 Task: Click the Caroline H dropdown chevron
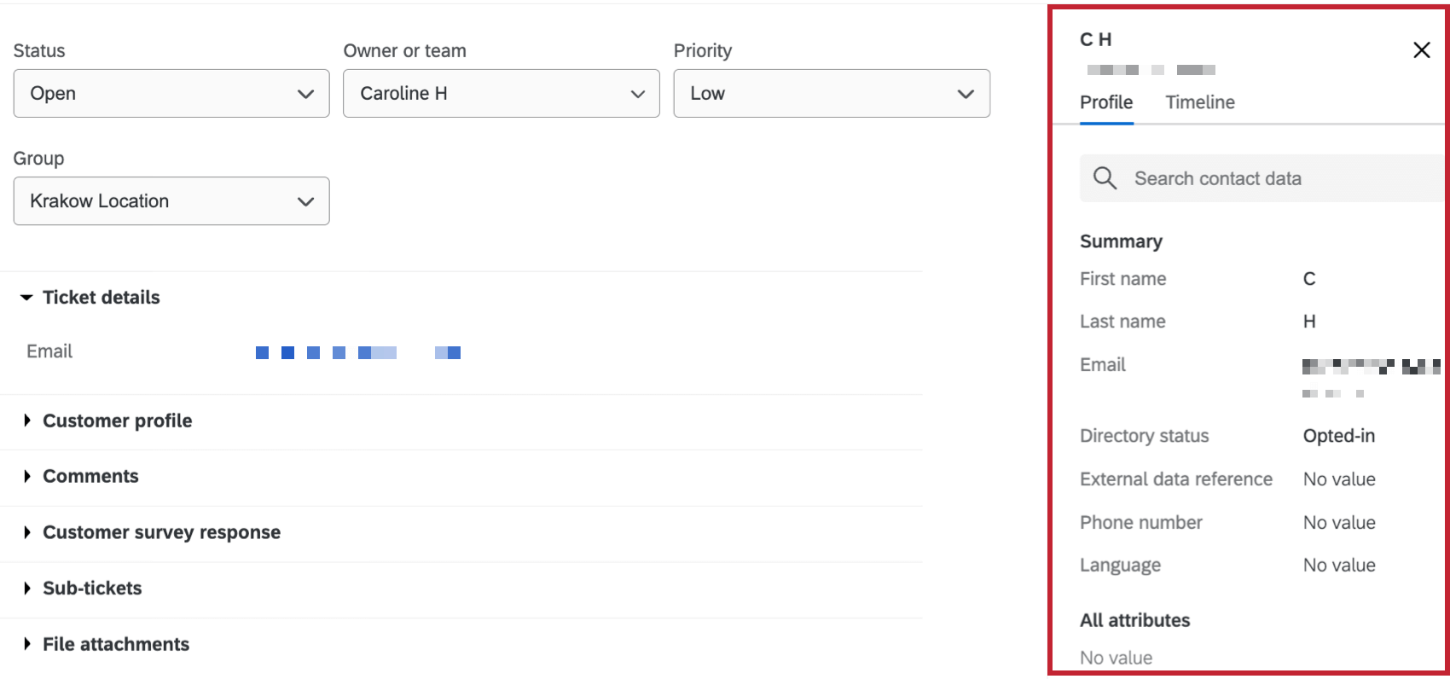click(637, 94)
